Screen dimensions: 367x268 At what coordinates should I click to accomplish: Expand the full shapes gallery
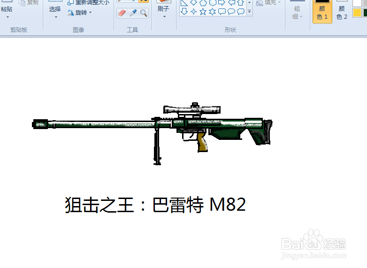click(250, 11)
